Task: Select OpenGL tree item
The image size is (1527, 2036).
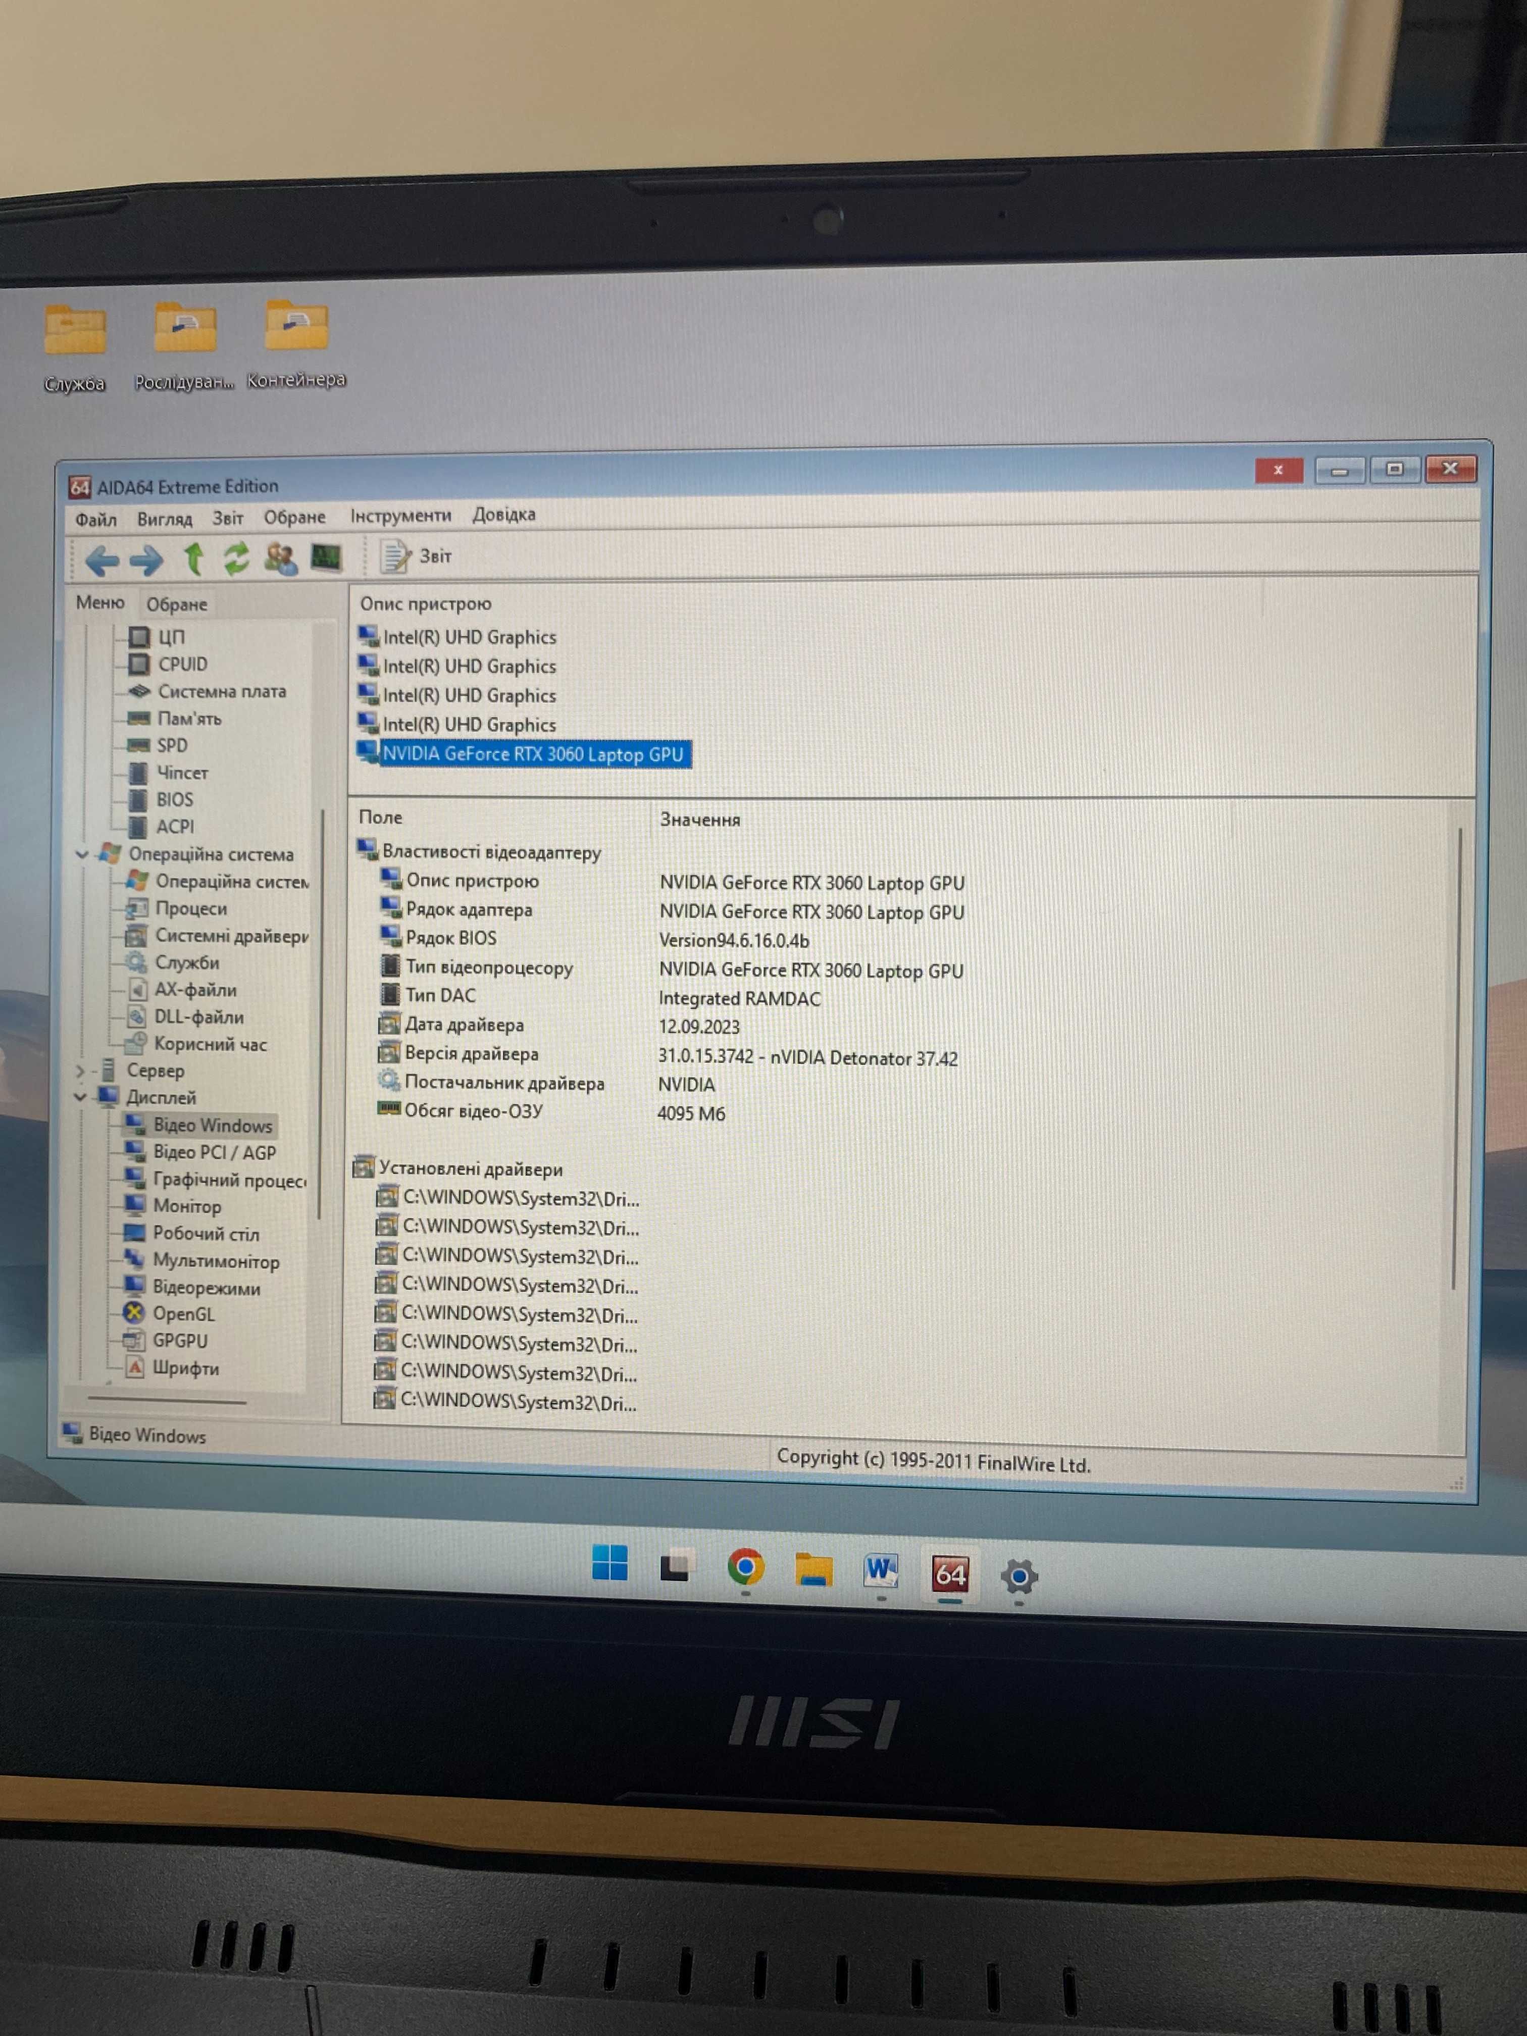Action: [169, 1314]
